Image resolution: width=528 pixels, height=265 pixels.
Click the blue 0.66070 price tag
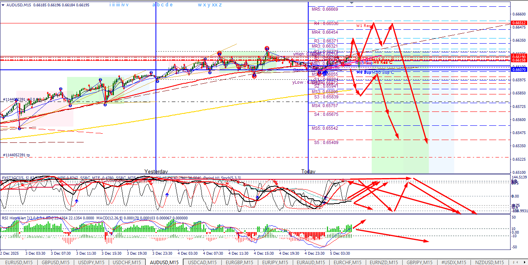pos(520,70)
